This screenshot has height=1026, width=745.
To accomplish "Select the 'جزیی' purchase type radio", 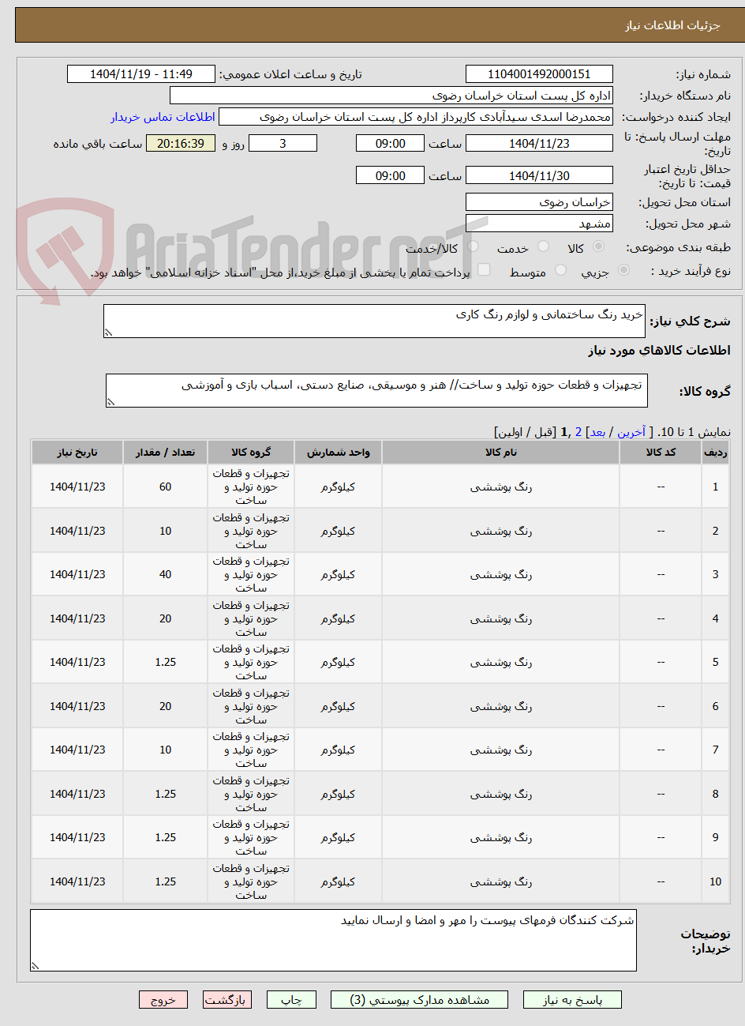I will coord(623,271).
